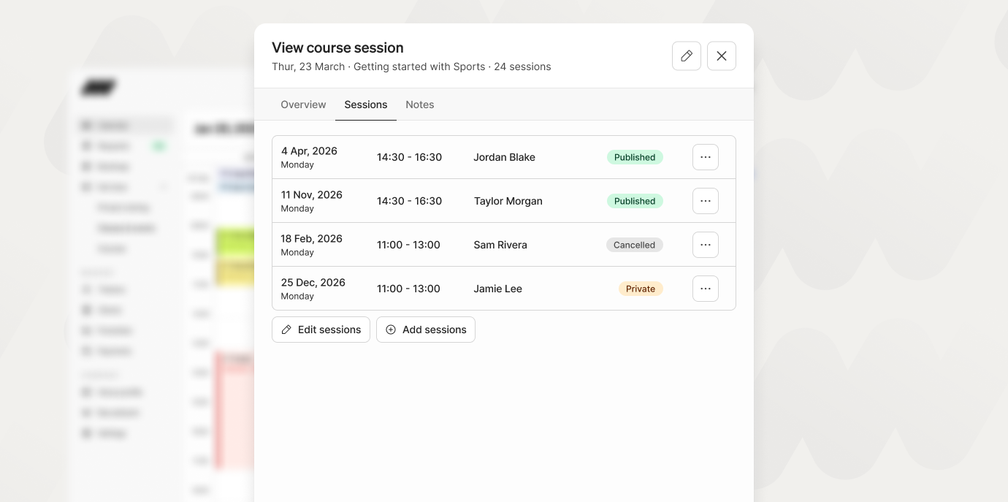
Task: Switch to the Overview tab
Action: coord(303,104)
